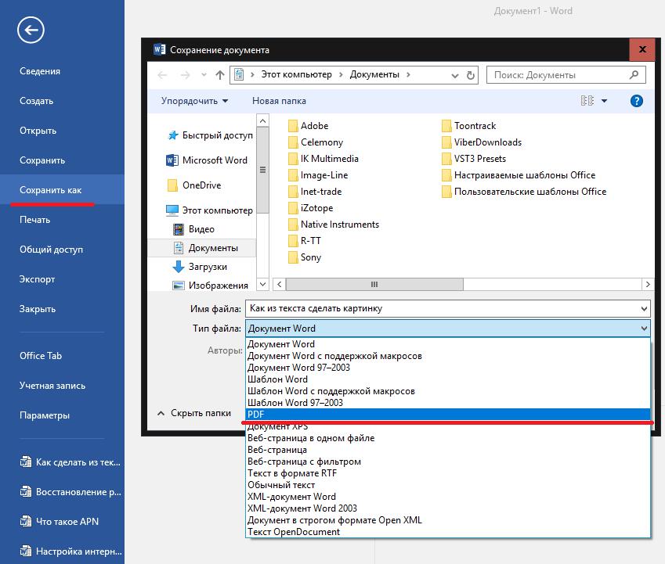This screenshot has height=564, width=665.
Task: Collapse folders with Скрыть папки
Action: (x=194, y=413)
